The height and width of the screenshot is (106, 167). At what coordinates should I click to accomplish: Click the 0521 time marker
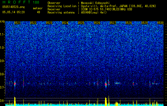click(17, 23)
